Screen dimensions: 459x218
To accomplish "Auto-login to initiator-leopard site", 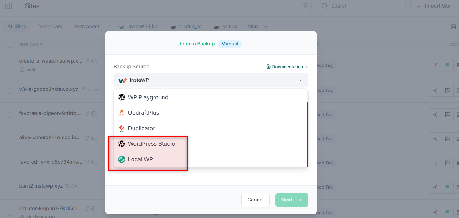I will 435,212.
